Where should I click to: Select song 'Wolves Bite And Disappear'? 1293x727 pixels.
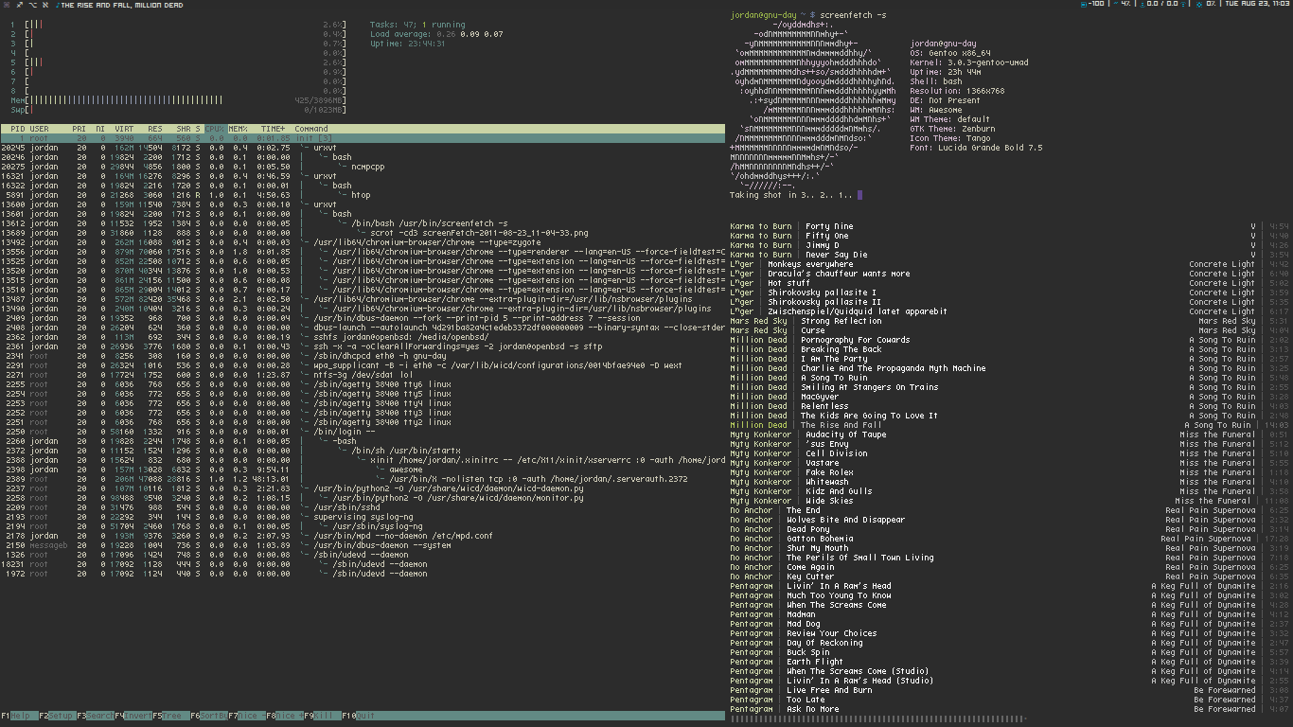[1010, 520]
